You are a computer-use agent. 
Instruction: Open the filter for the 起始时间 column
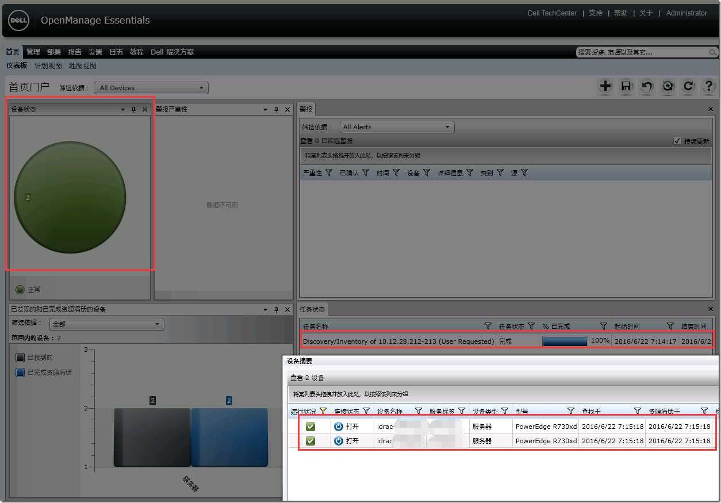(670, 326)
